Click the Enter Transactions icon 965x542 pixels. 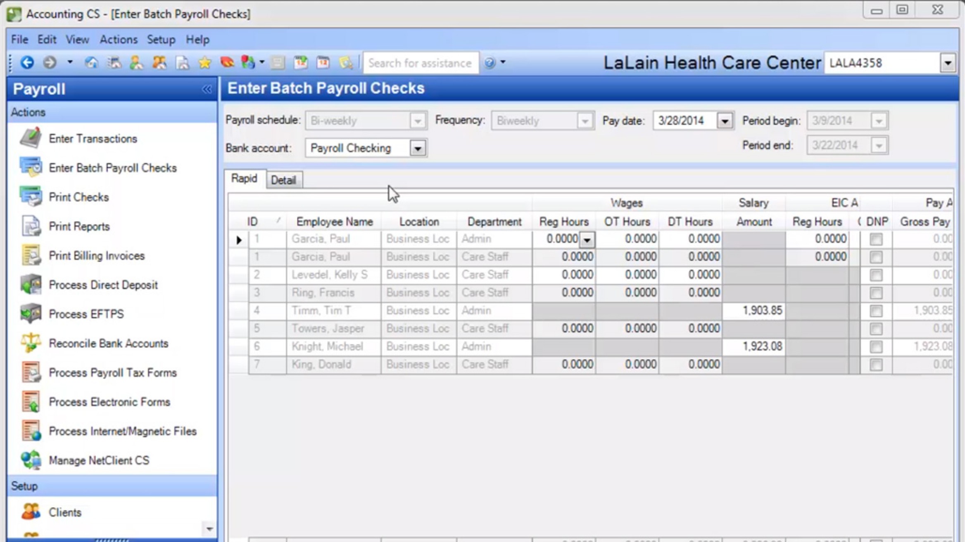click(x=31, y=138)
